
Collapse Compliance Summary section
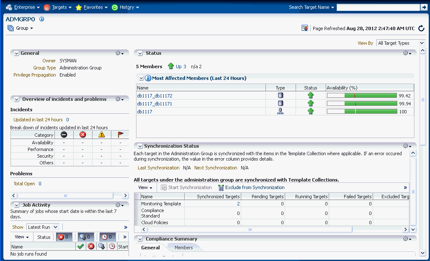point(140,239)
